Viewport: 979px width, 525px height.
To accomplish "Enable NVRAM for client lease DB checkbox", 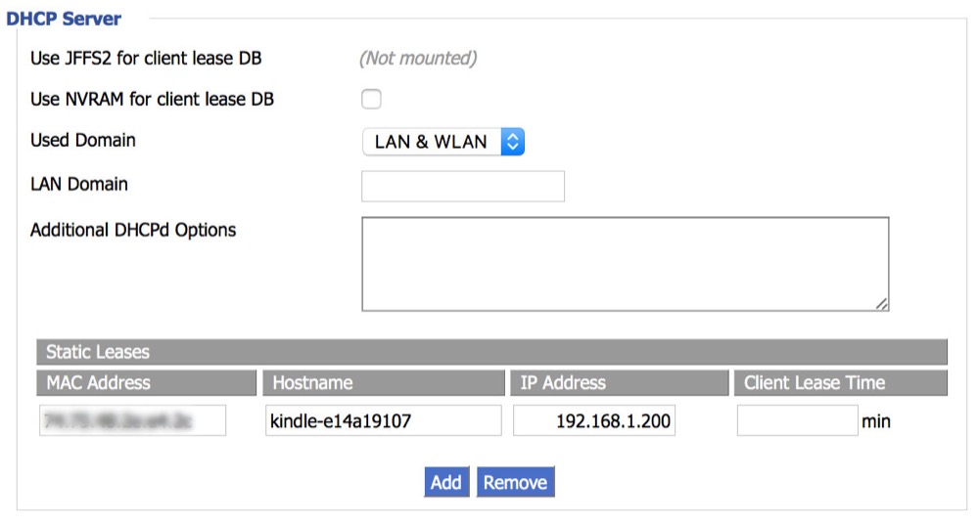I will [371, 99].
